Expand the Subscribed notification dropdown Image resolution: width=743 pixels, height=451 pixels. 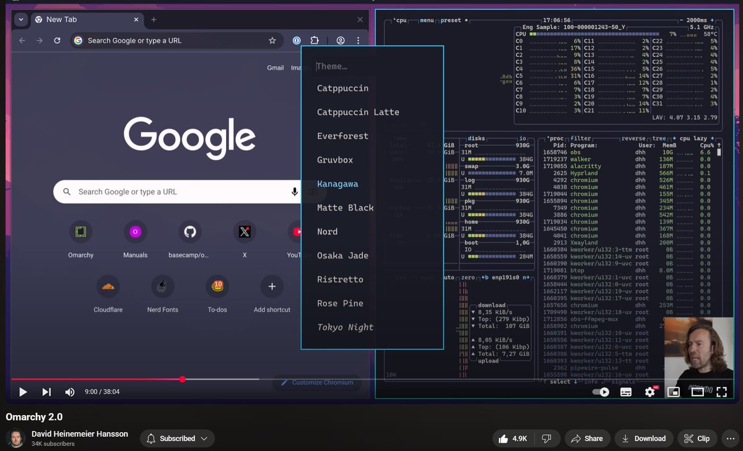(177, 439)
